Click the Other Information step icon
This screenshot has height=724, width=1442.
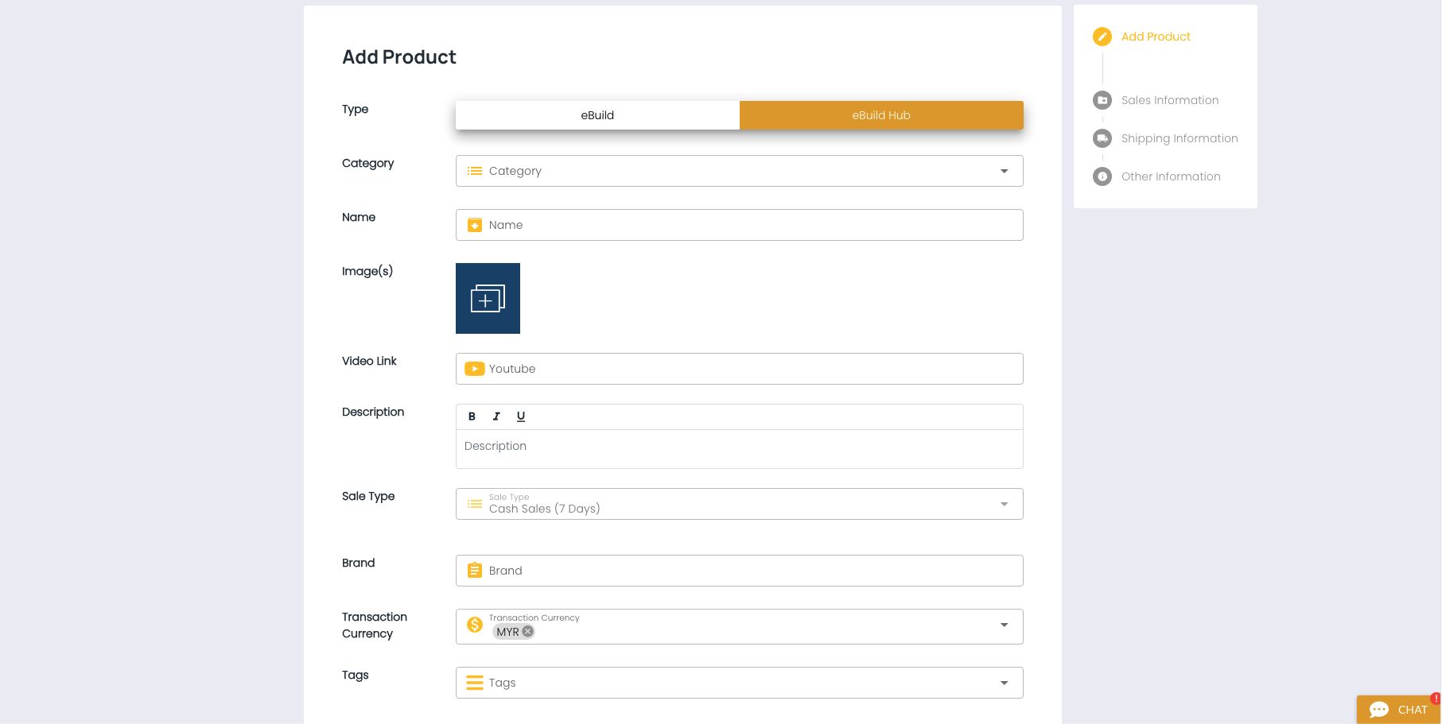click(x=1102, y=176)
